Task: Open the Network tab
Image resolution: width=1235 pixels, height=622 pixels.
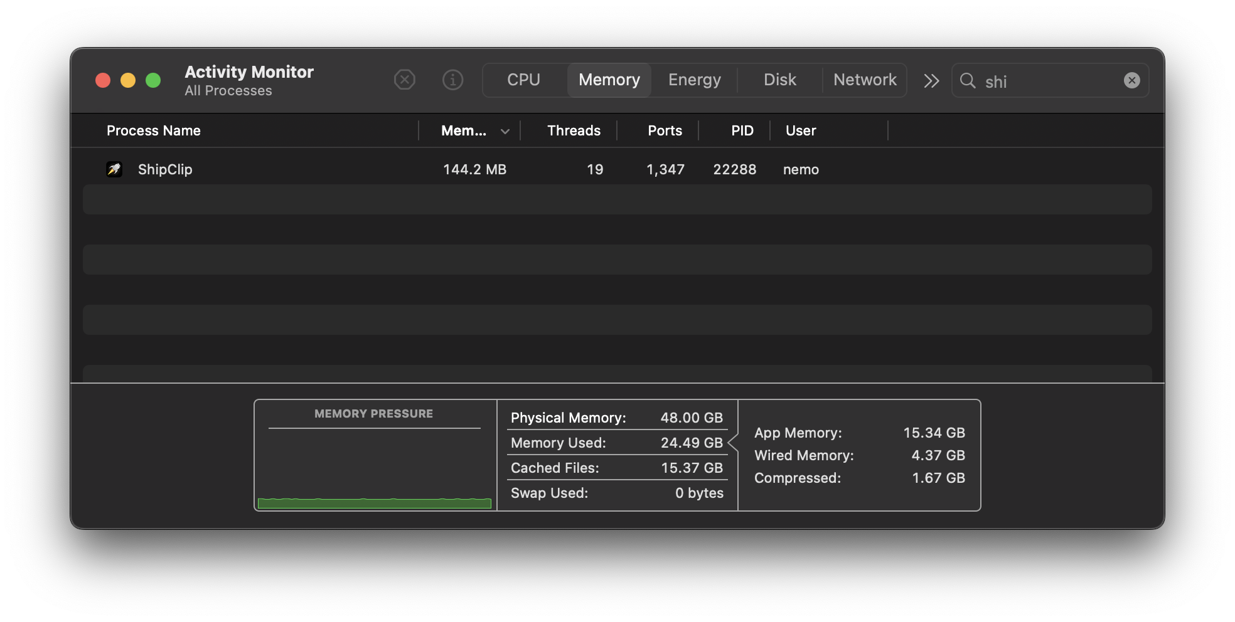Action: 865,80
